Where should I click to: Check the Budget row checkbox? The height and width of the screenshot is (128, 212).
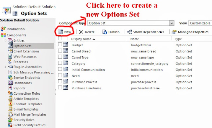point(60,44)
